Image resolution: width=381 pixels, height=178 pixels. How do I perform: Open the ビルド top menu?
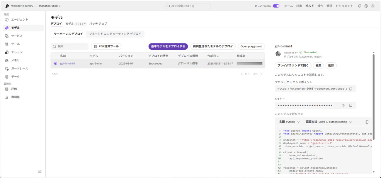coord(310,6)
